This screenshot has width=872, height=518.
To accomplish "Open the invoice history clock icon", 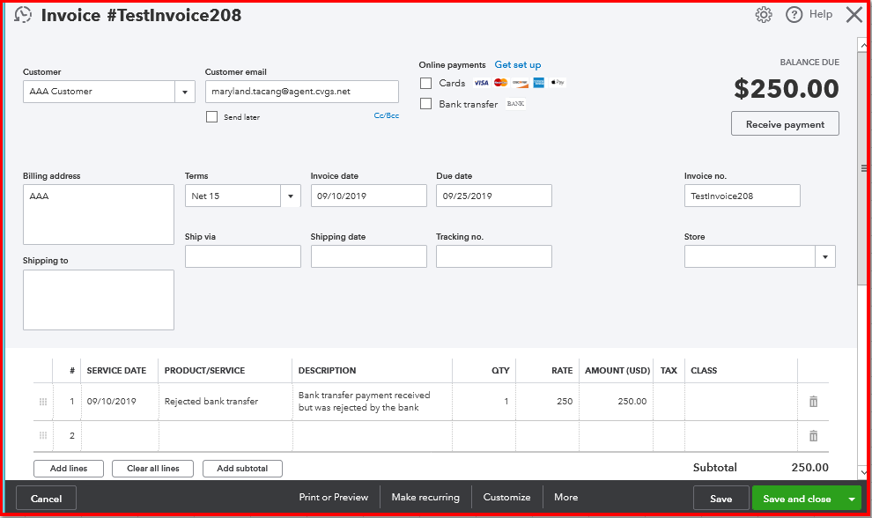I will tap(23, 14).
